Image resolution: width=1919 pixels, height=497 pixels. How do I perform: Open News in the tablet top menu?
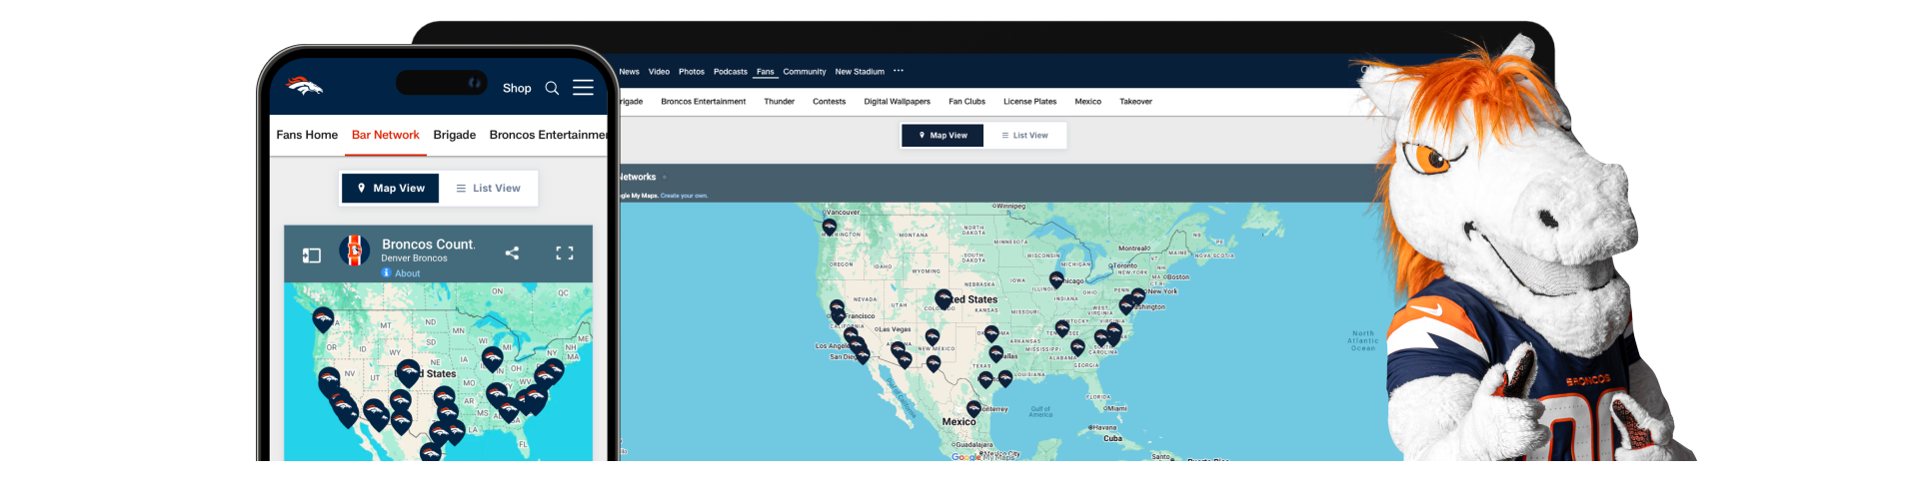pos(629,72)
